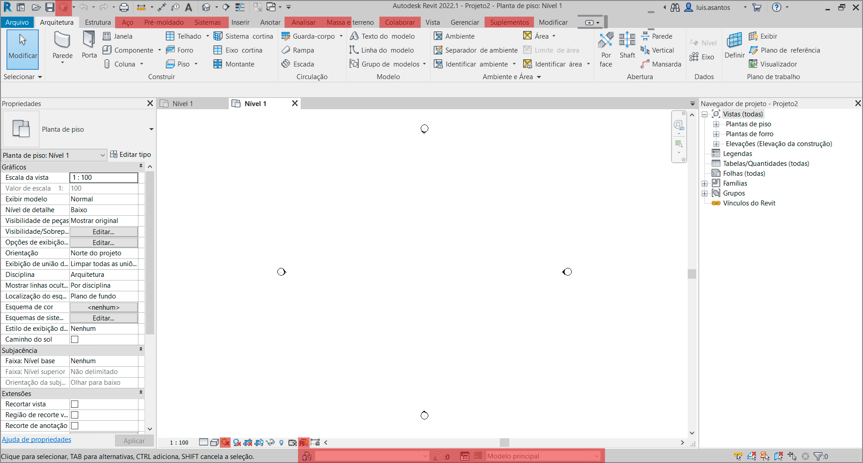
Task: Expand the Famílias node in the browser
Action: pos(705,183)
